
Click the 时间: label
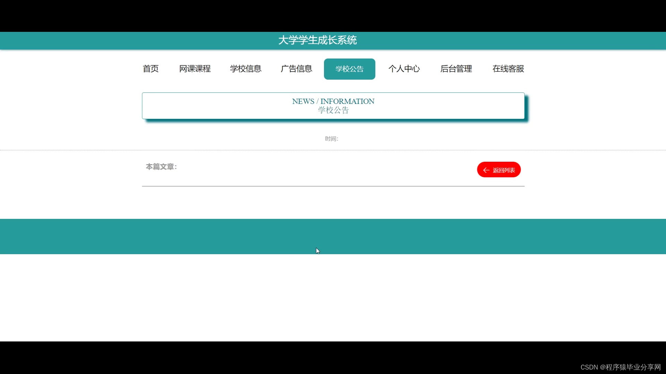click(x=331, y=139)
